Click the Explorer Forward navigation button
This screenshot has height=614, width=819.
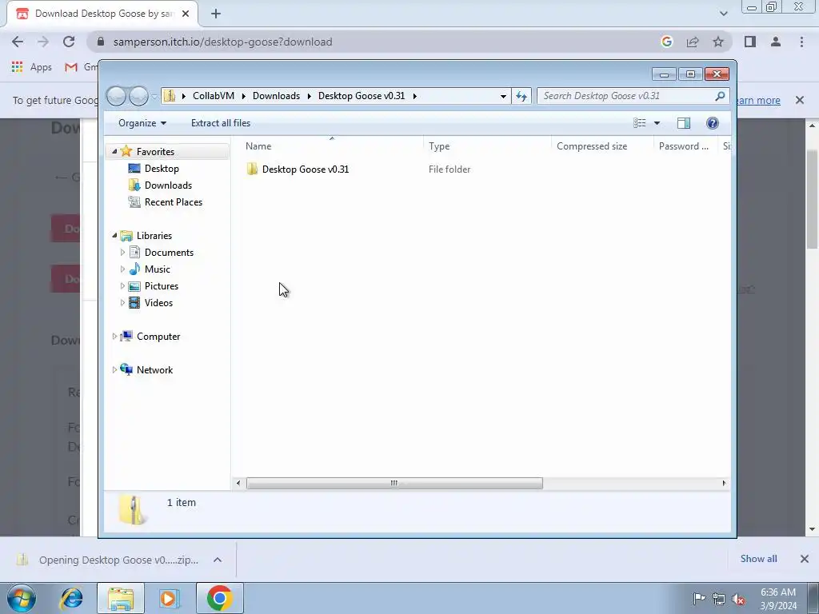(x=138, y=96)
